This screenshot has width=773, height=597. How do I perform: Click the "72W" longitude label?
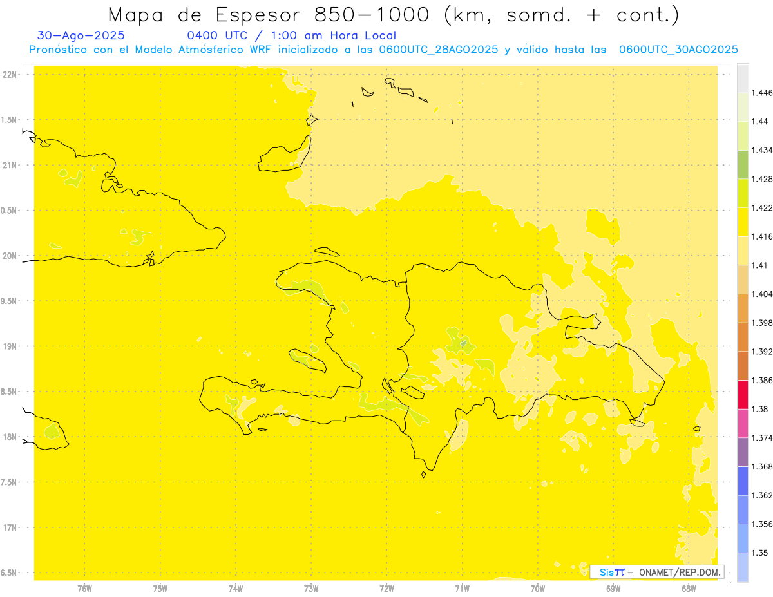pos(386,589)
